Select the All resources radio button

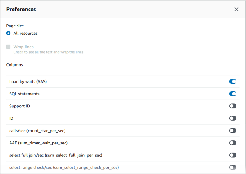coord(9,33)
